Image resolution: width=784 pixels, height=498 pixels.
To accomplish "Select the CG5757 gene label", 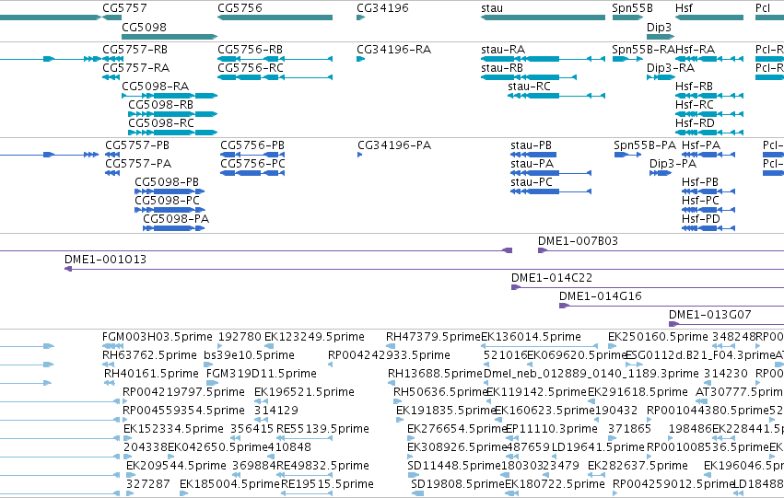I will coord(124,8).
